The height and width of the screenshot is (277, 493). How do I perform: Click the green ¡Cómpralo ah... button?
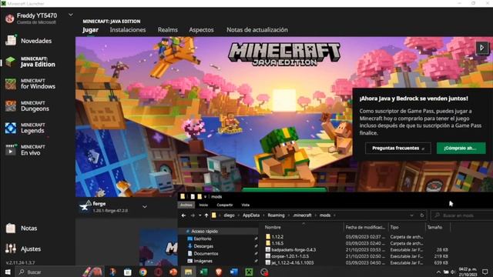461,149
